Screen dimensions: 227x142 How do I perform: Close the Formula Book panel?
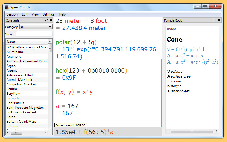pyautogui.click(x=219, y=20)
